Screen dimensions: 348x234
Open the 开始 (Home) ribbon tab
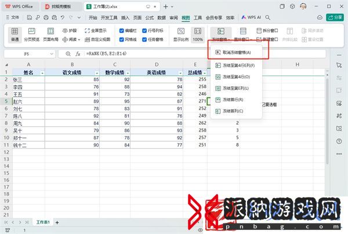point(93,17)
